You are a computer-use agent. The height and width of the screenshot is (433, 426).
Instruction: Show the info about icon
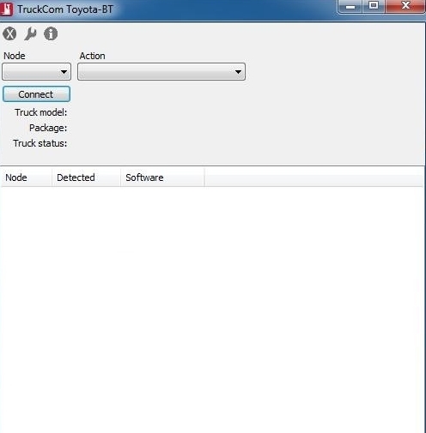(x=51, y=33)
